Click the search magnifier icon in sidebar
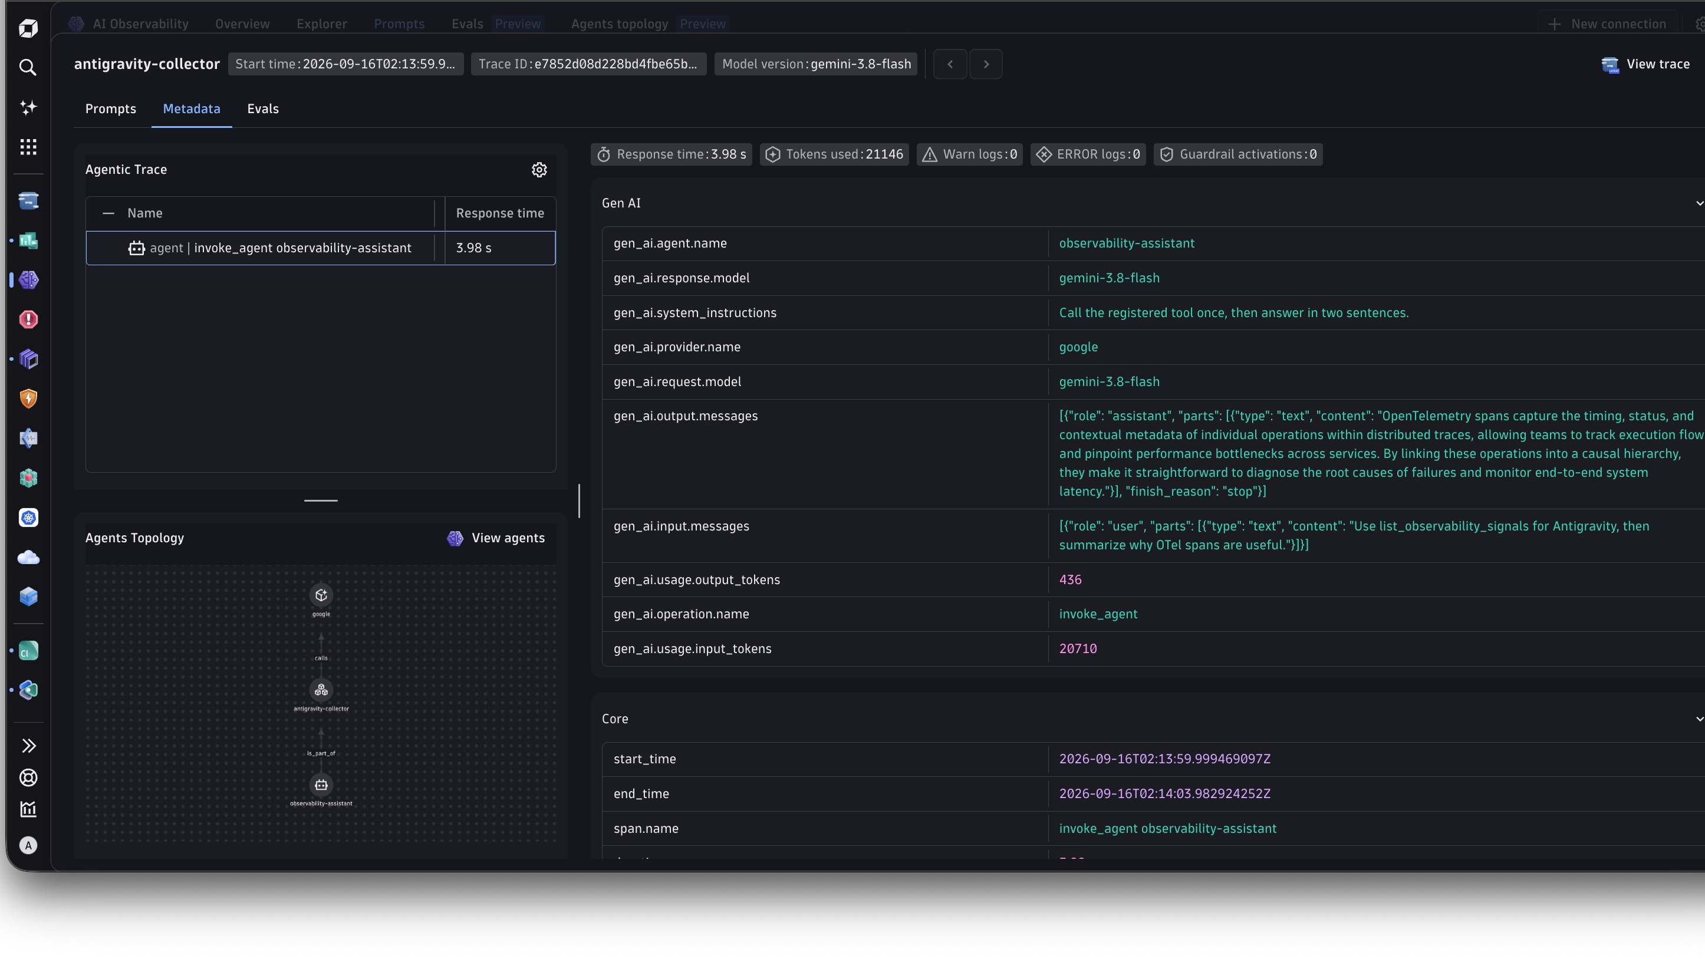 pyautogui.click(x=28, y=68)
